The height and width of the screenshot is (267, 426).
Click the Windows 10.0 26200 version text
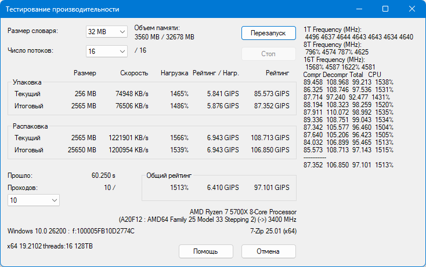(71, 231)
